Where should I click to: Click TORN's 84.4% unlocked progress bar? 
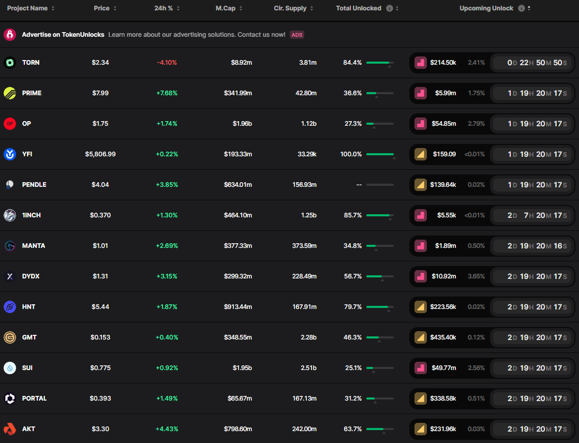(380, 63)
